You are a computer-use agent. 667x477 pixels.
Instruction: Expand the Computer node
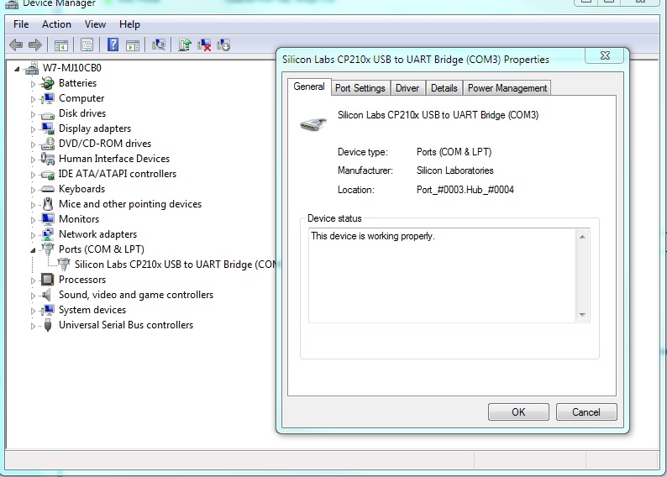[33, 99]
